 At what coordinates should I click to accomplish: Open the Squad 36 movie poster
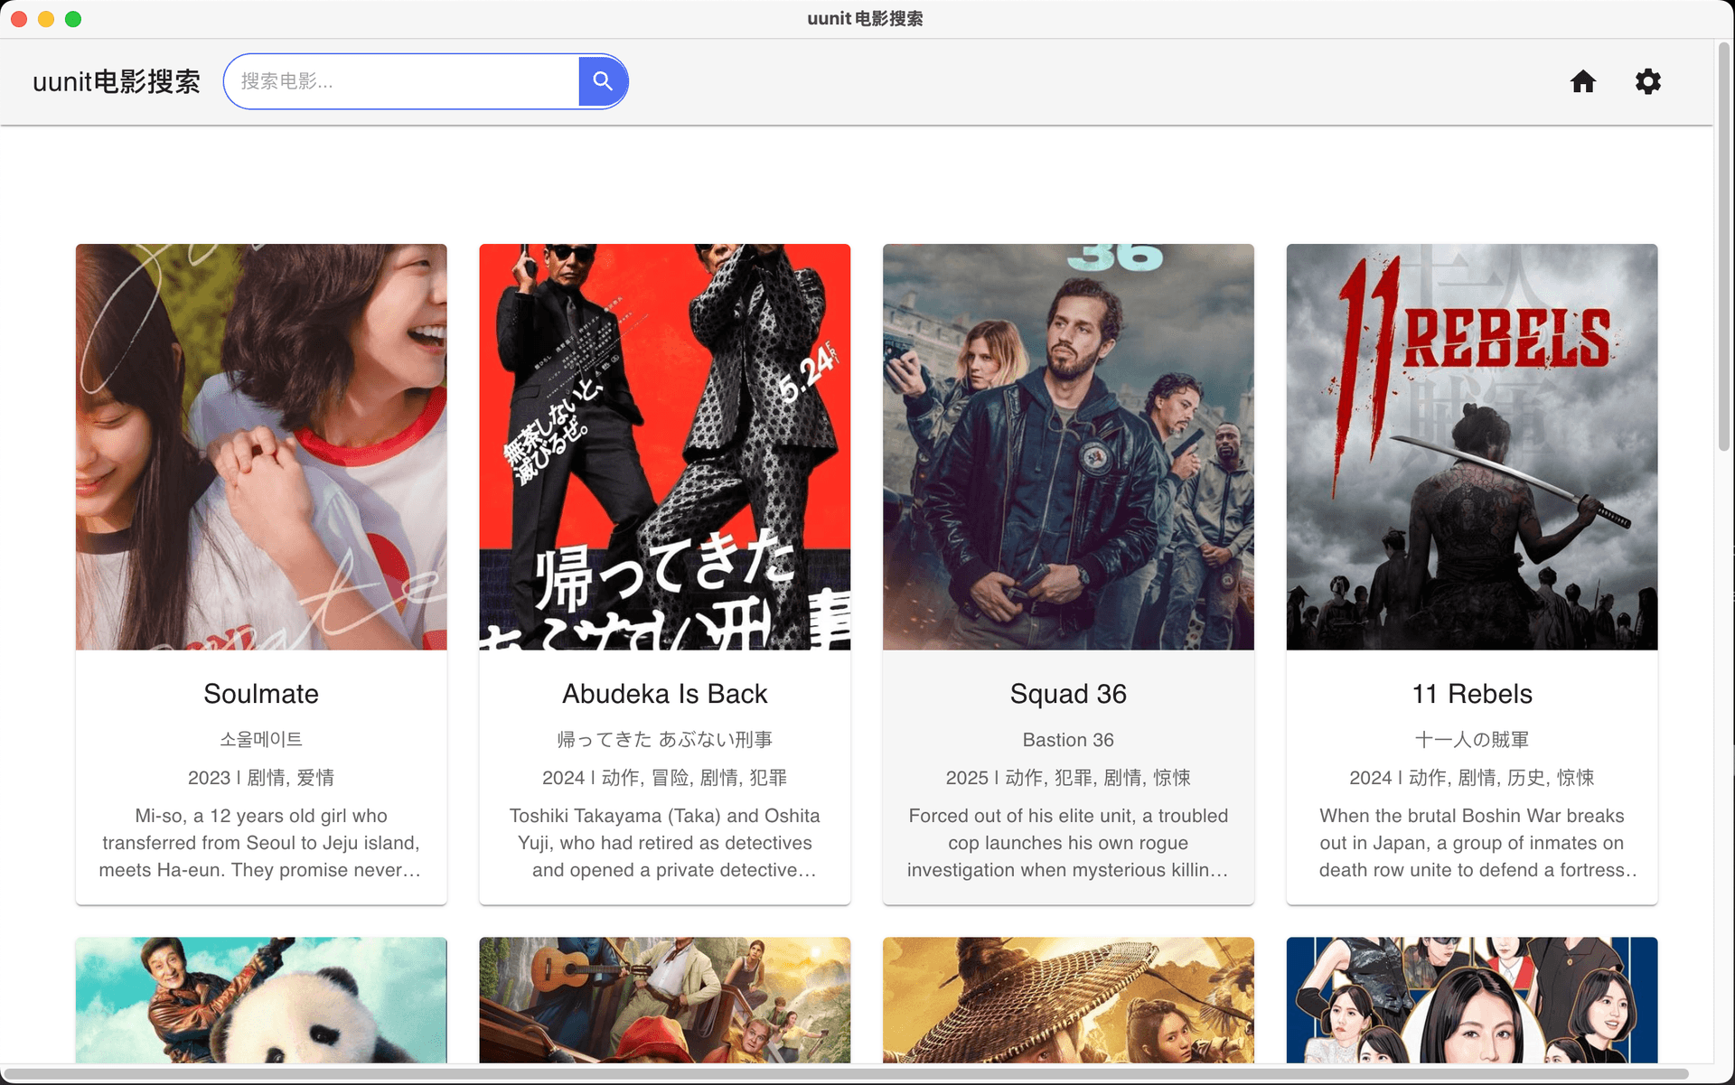point(1068,446)
